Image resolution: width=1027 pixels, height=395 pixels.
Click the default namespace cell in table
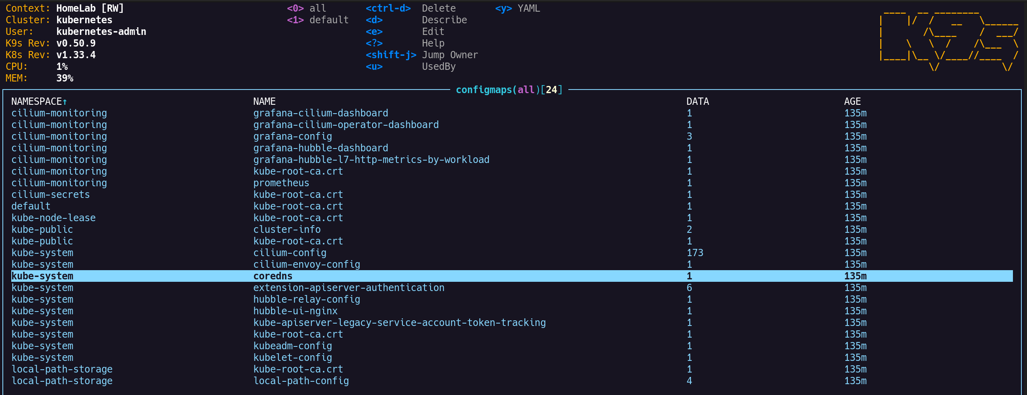(x=31, y=206)
